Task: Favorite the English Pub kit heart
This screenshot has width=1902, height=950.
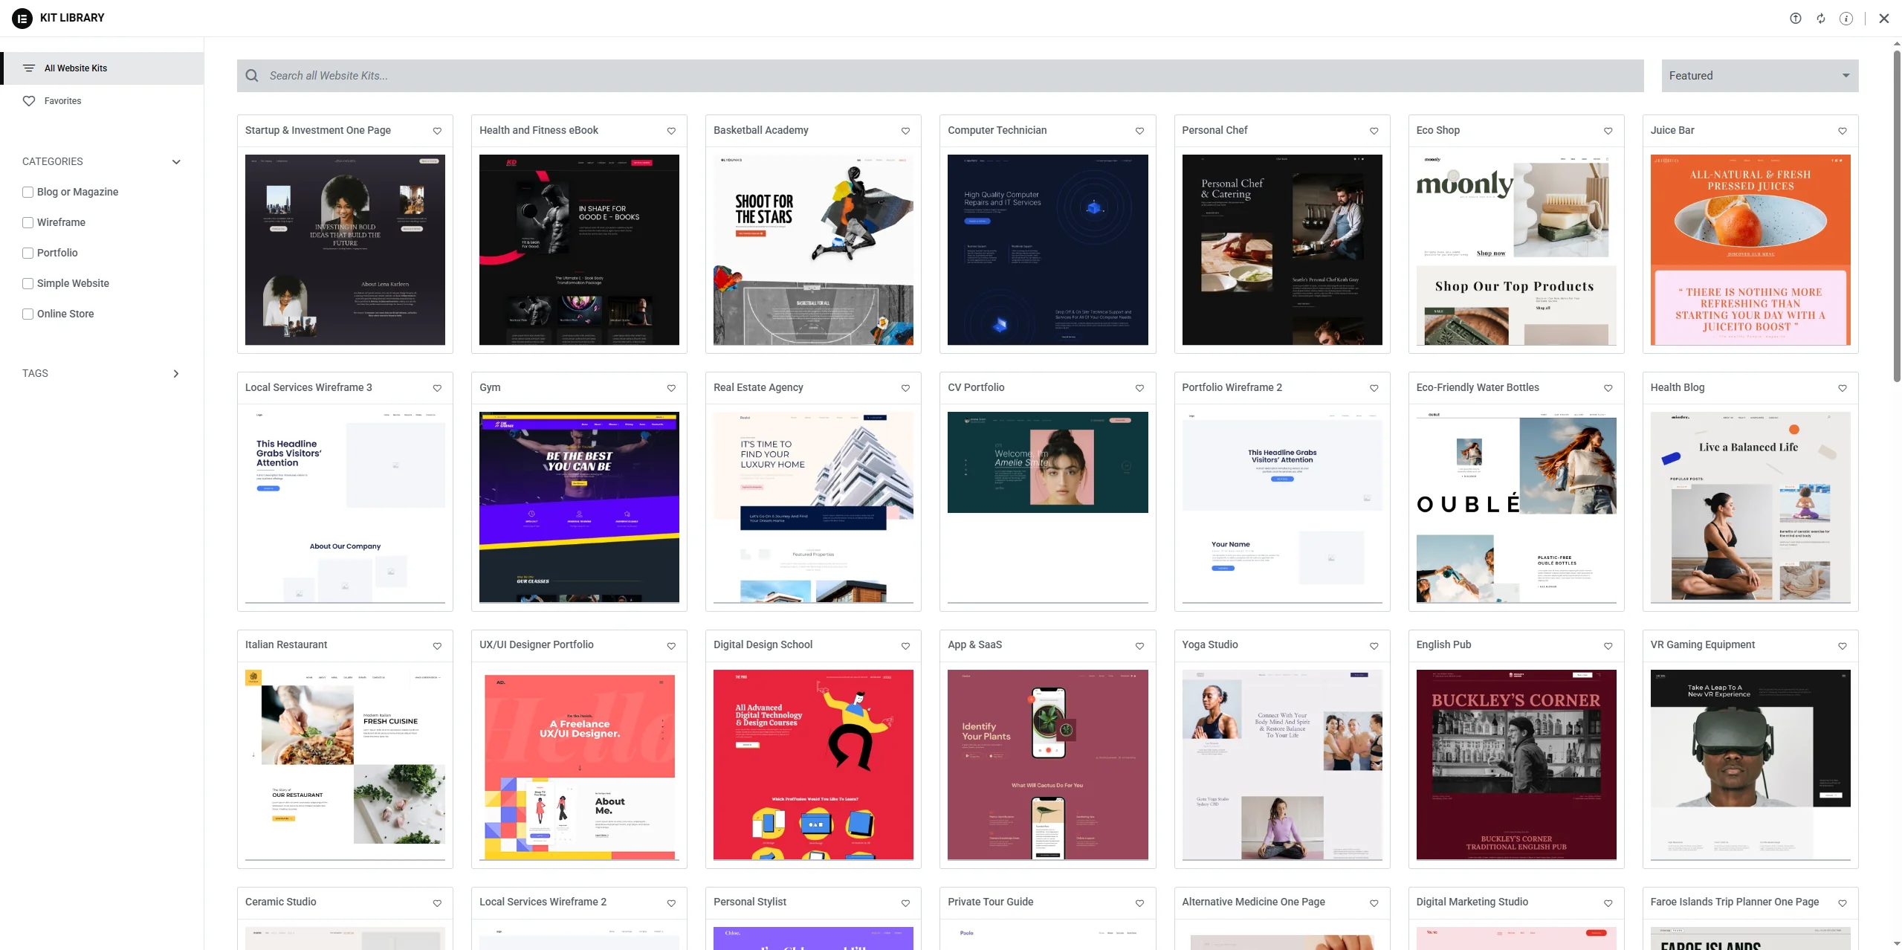Action: click(x=1608, y=646)
